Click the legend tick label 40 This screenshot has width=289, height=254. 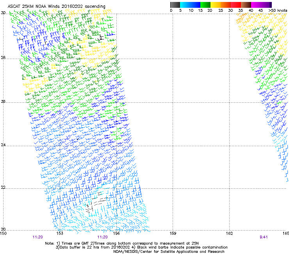coord(251,10)
